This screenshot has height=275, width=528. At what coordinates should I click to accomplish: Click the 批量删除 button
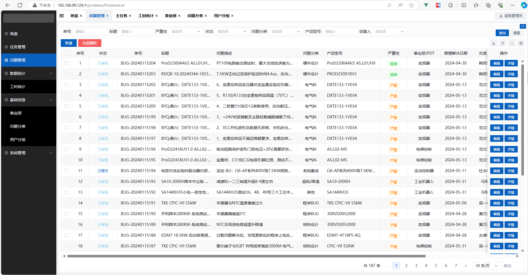[x=90, y=43]
